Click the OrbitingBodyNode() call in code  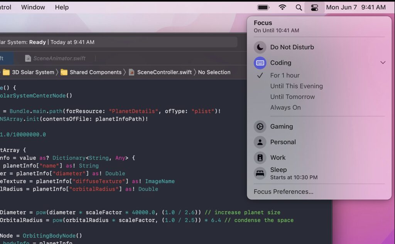(52, 236)
